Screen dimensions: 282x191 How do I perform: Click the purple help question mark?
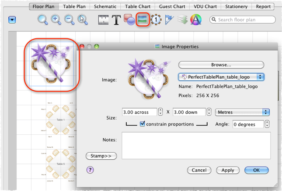pos(90,170)
